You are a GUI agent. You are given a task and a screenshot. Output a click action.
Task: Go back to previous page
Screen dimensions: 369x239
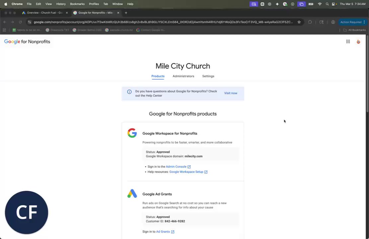[x=5, y=22]
